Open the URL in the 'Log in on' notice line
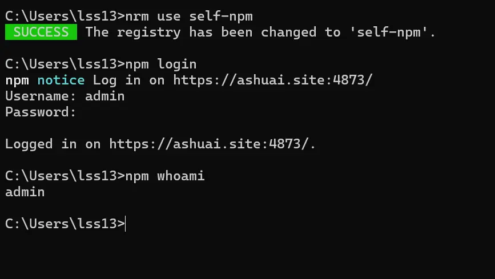 (272, 80)
